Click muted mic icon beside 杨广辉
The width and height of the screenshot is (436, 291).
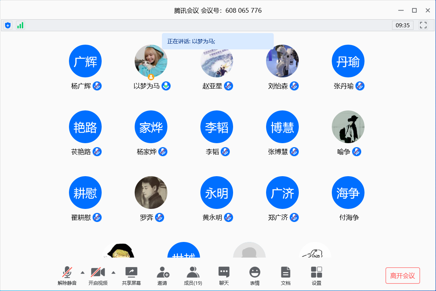97,86
